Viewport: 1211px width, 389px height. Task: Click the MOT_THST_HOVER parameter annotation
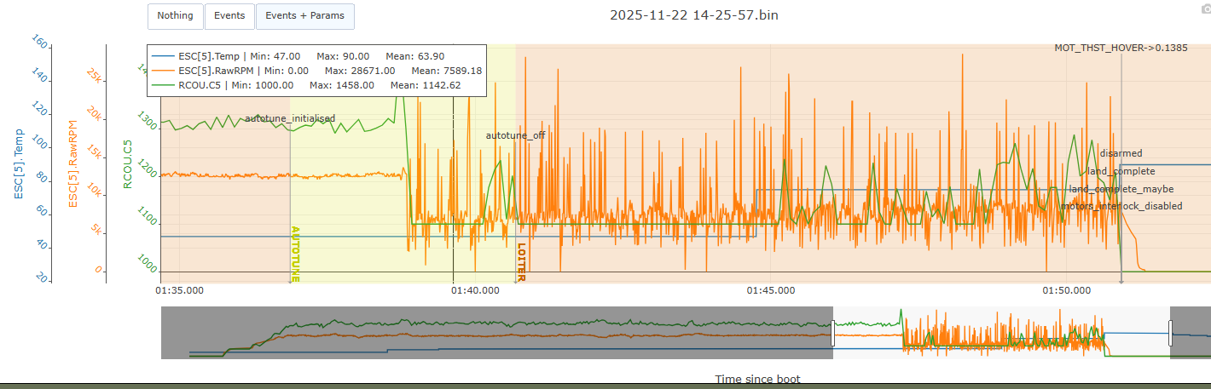[x=1121, y=49]
